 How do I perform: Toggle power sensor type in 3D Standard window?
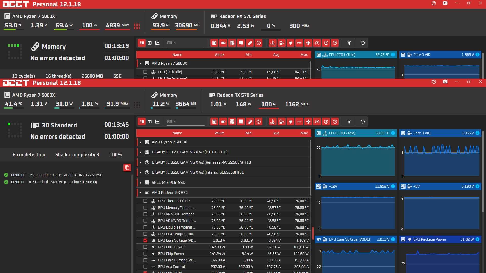point(291,122)
